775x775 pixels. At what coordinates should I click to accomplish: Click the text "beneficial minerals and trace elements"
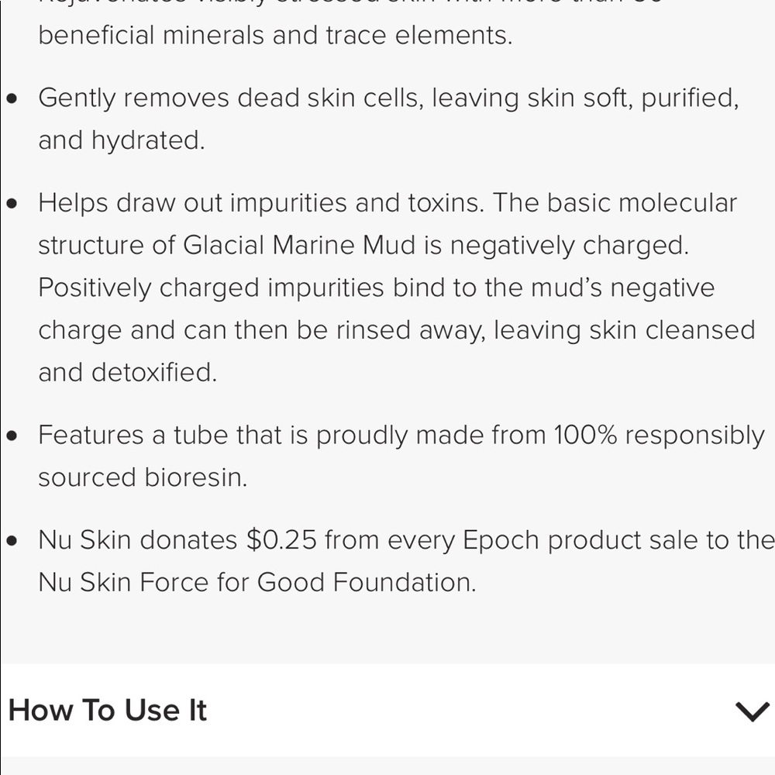(x=275, y=36)
